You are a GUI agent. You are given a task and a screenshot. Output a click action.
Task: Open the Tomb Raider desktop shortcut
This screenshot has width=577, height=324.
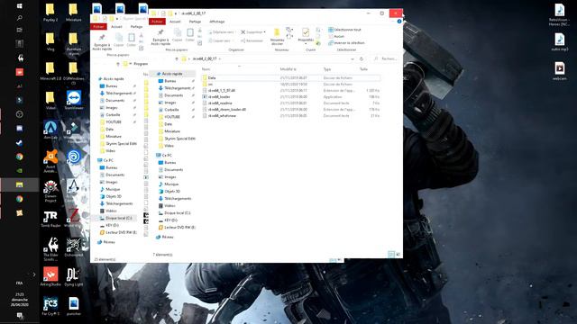50,219
